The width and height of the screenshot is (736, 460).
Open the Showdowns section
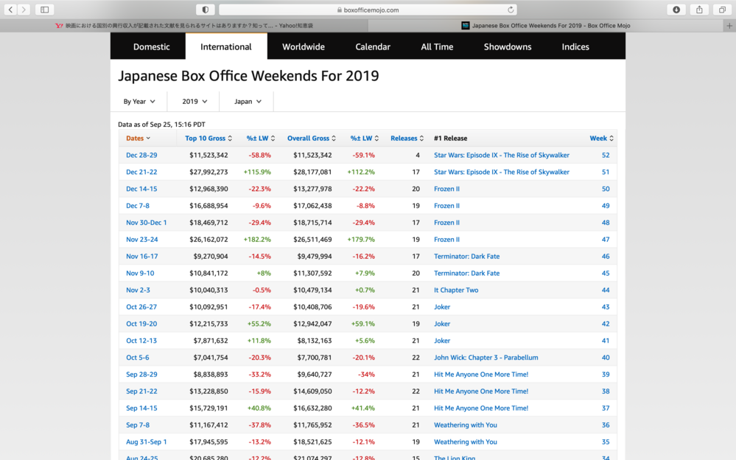coord(508,46)
